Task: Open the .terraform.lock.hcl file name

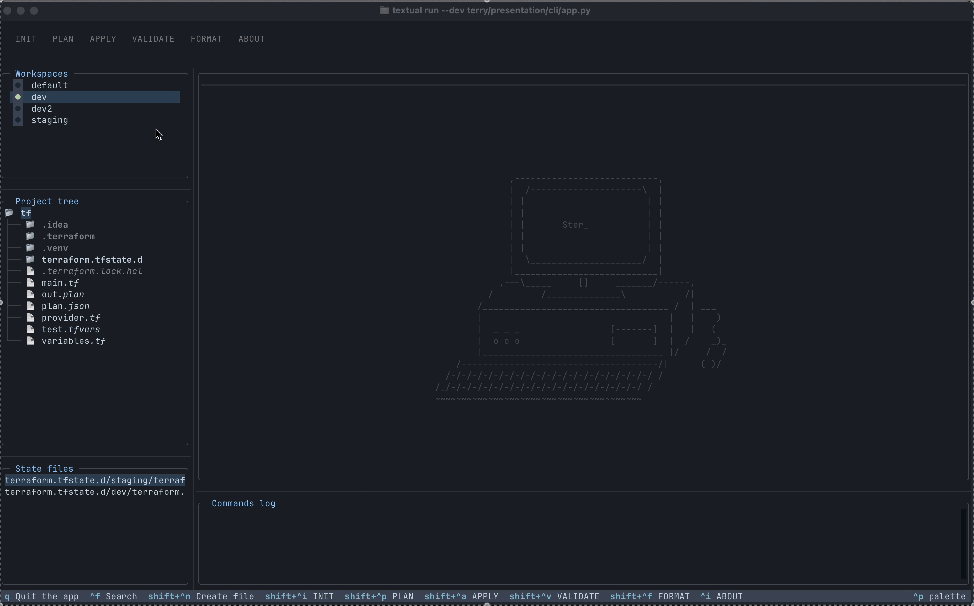Action: point(92,271)
